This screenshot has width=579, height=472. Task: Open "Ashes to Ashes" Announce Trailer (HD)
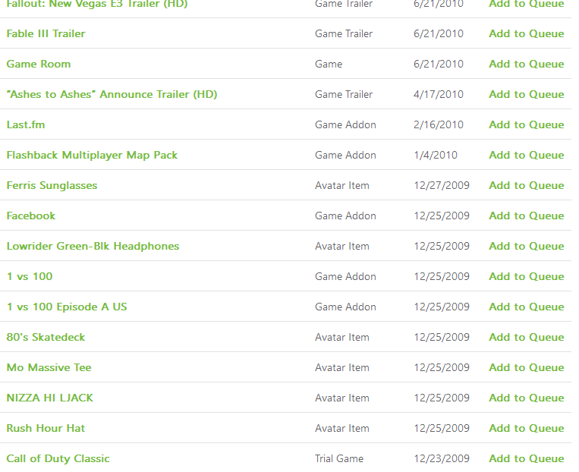point(112,94)
